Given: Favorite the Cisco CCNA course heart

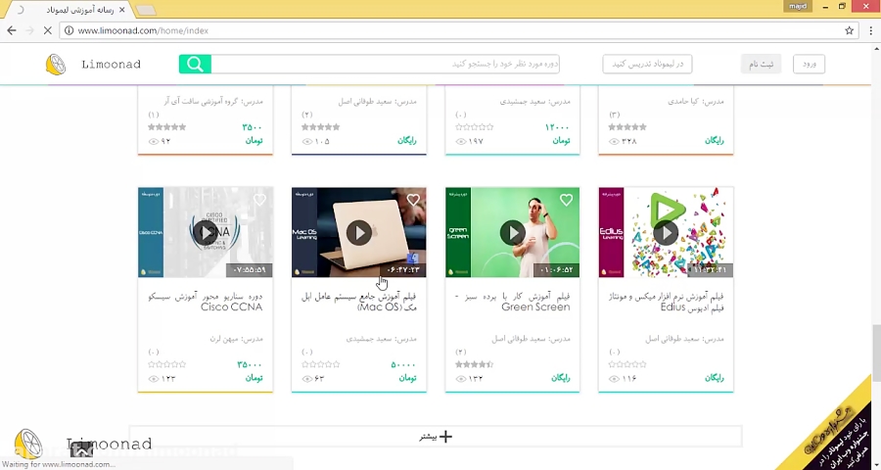Looking at the screenshot, I should [259, 200].
